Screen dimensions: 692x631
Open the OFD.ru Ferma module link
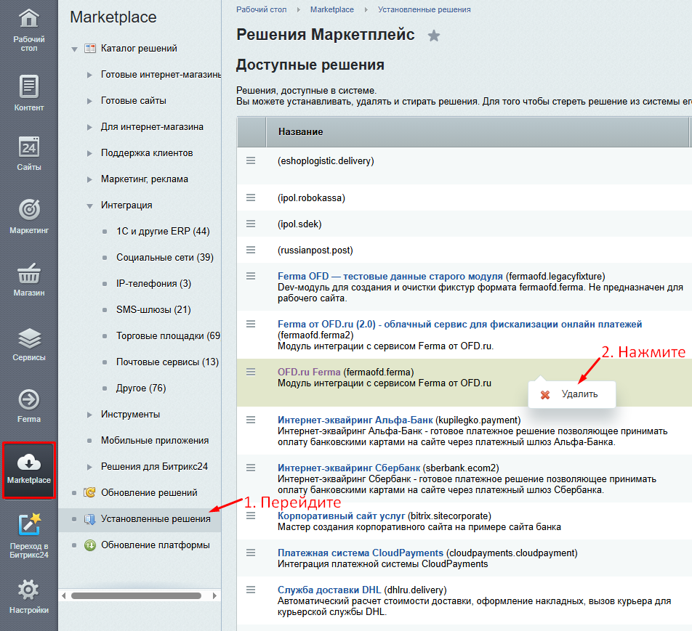pyautogui.click(x=309, y=372)
